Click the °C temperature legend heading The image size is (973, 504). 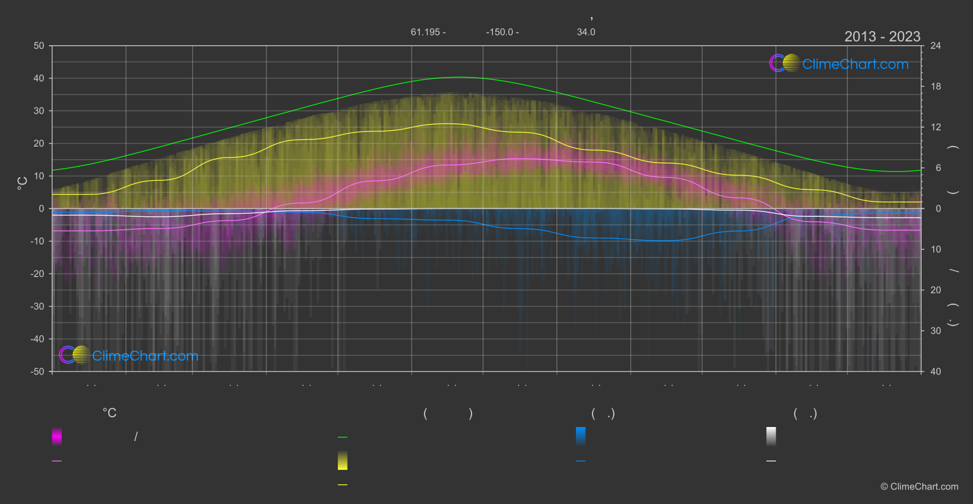pyautogui.click(x=109, y=414)
